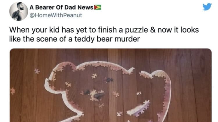Open the circular profile avatar photo

[19, 11]
